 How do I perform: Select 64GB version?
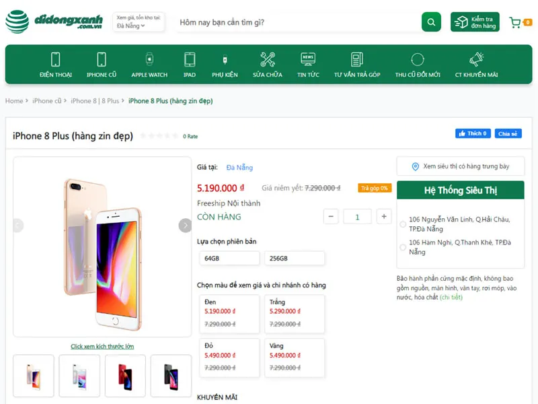[x=229, y=259]
